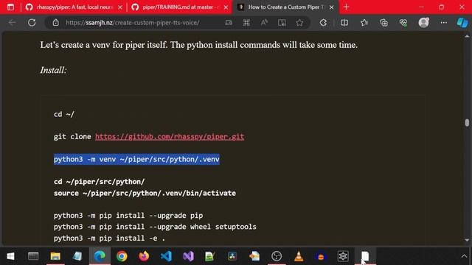Click the 'Let's create a venv' paragraph
Image resolution: width=472 pixels, height=265 pixels.
[x=198, y=45]
